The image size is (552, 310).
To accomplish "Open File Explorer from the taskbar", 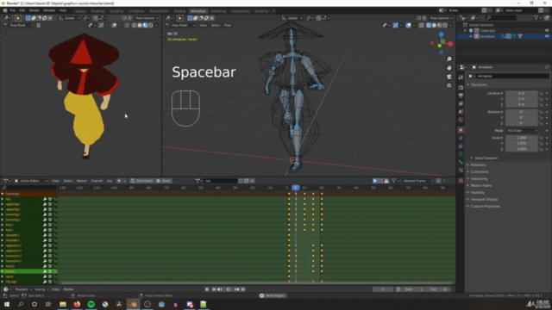I will pyautogui.click(x=63, y=304).
